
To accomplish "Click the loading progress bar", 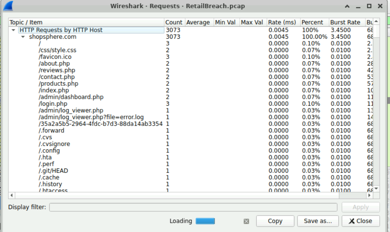I will [x=205, y=221].
